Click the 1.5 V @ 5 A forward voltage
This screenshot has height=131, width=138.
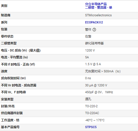tap(93, 64)
